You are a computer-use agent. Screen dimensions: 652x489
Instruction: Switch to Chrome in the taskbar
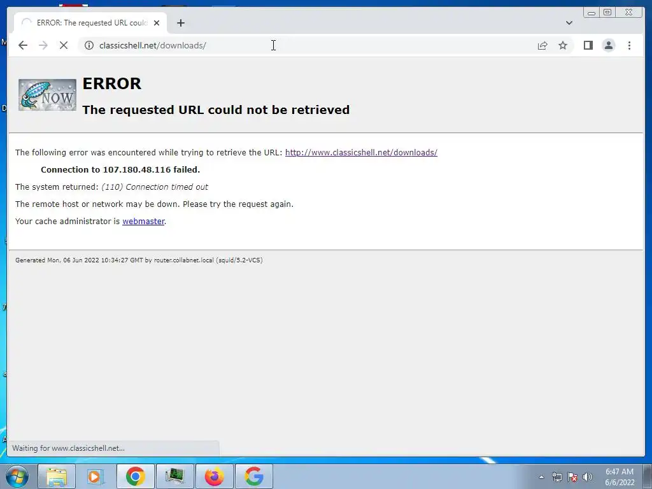pyautogui.click(x=136, y=476)
